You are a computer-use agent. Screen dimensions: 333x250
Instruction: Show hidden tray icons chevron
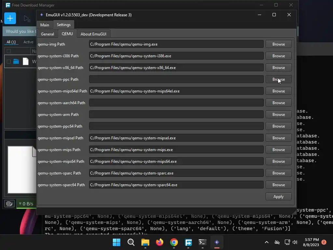[267, 242]
